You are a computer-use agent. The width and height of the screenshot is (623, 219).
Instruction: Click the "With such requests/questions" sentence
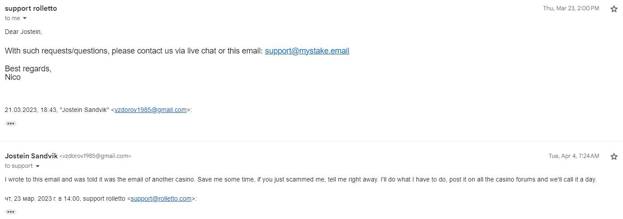tap(134, 51)
